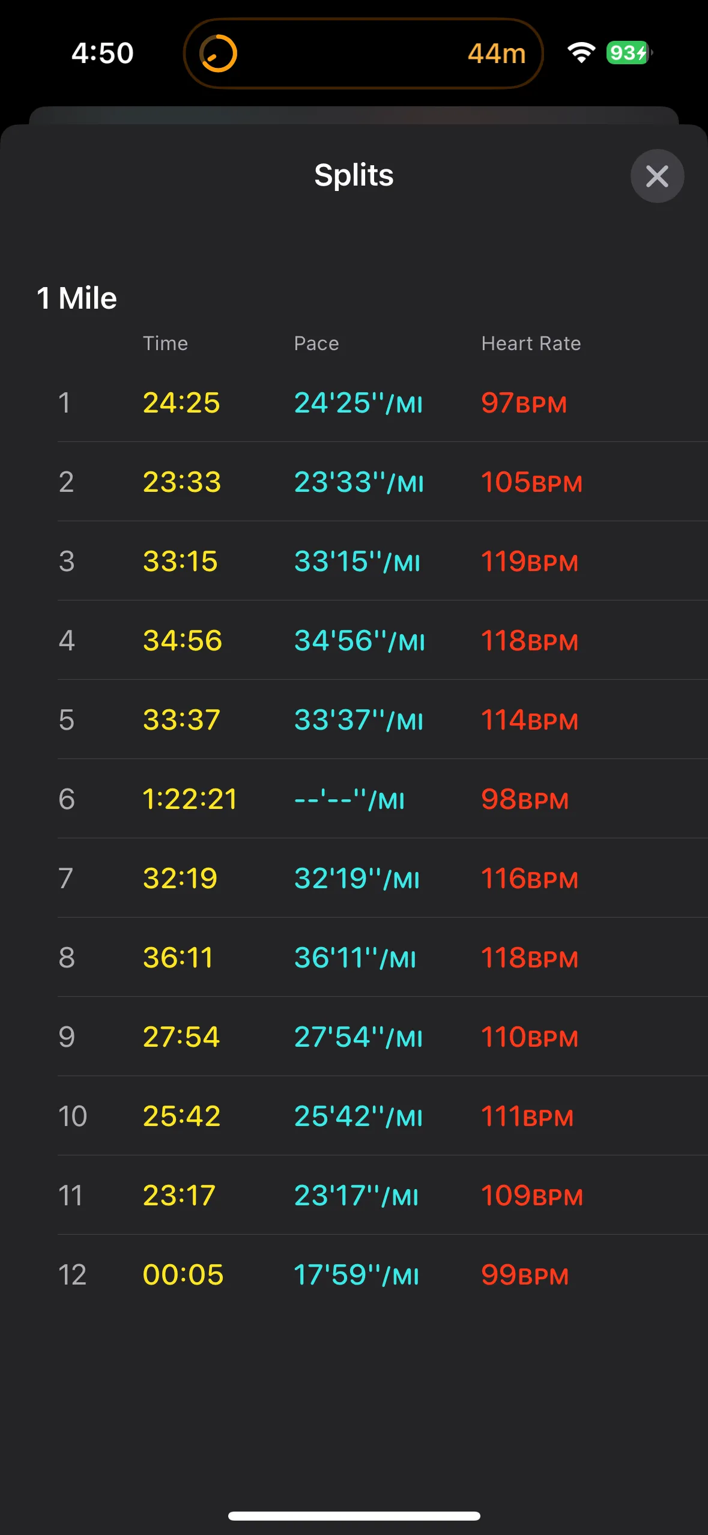The width and height of the screenshot is (708, 1535).
Task: Tap the Splits title
Action: point(354,175)
